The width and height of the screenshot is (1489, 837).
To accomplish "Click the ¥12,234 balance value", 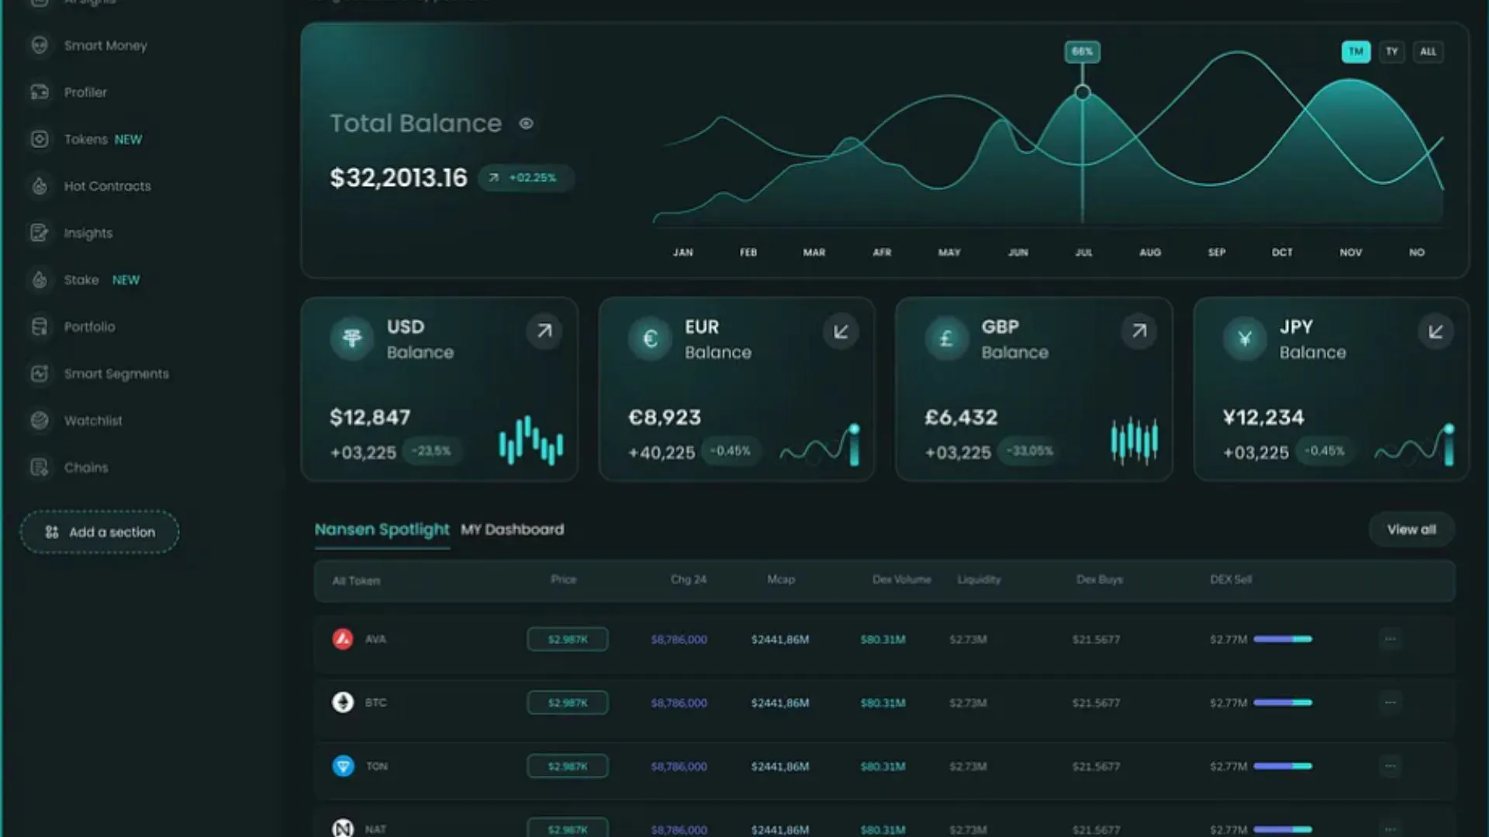I will [1263, 417].
